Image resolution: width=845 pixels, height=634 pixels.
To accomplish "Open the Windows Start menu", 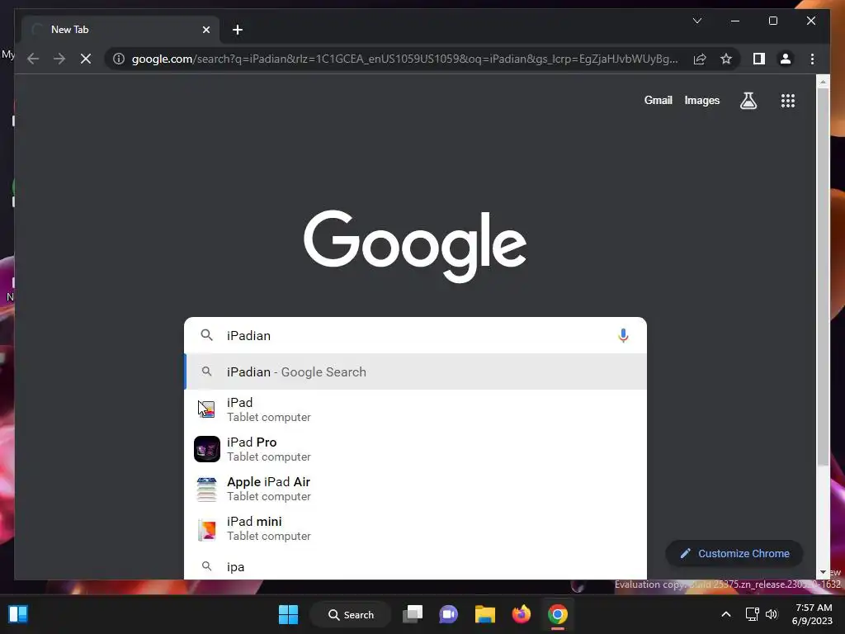I will [288, 614].
